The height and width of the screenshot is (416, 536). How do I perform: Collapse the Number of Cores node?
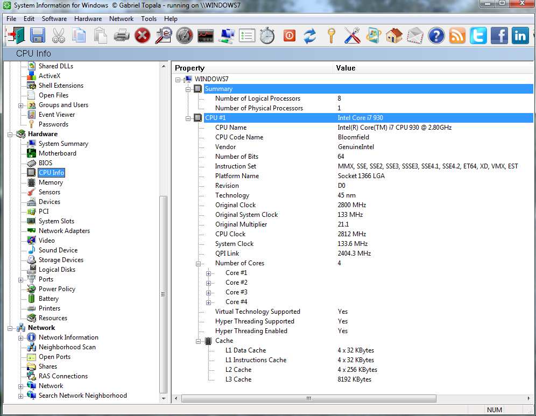pos(198,264)
